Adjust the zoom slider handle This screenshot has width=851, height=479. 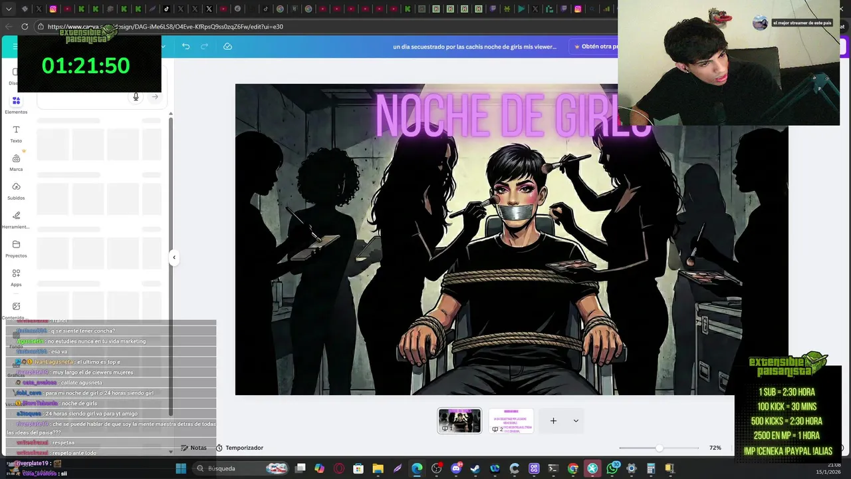(659, 448)
